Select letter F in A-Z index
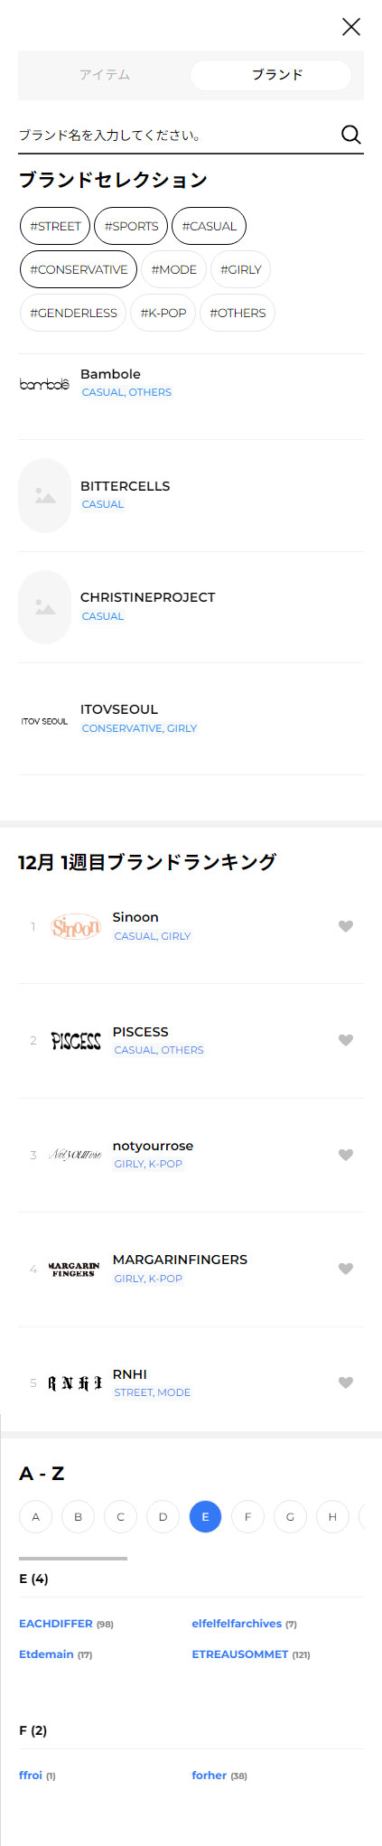The height and width of the screenshot is (1846, 382). click(247, 1516)
